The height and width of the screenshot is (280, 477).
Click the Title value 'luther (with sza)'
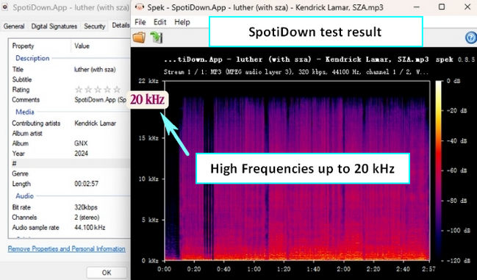96,70
